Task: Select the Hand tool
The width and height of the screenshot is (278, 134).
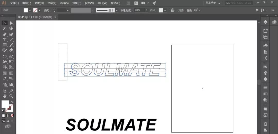Action: click(5, 96)
